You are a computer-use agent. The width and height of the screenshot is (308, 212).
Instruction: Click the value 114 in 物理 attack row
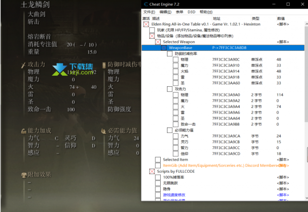(x=280, y=95)
